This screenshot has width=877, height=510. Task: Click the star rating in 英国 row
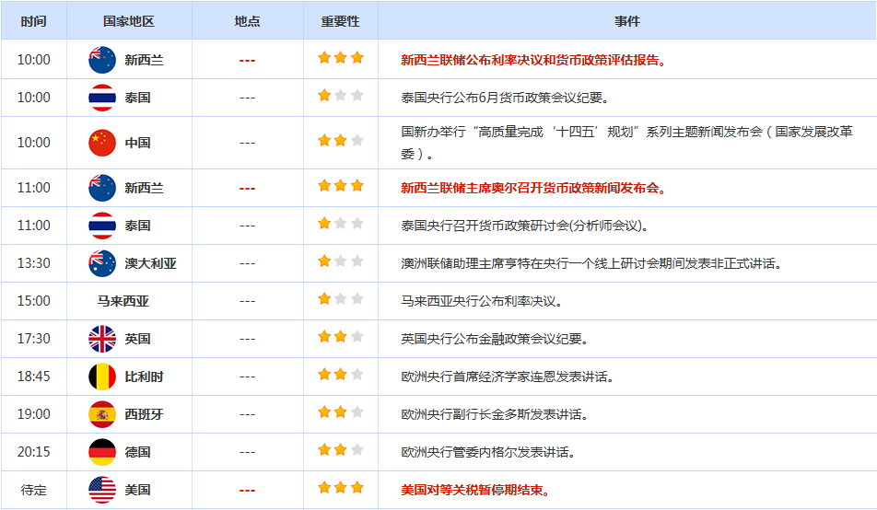point(341,337)
